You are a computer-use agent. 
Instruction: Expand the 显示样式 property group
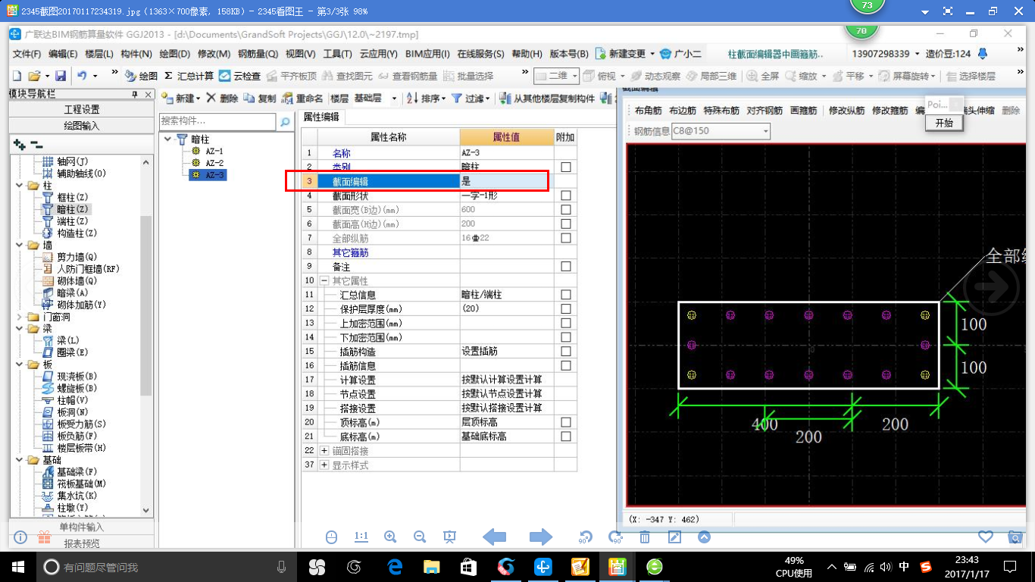[324, 465]
